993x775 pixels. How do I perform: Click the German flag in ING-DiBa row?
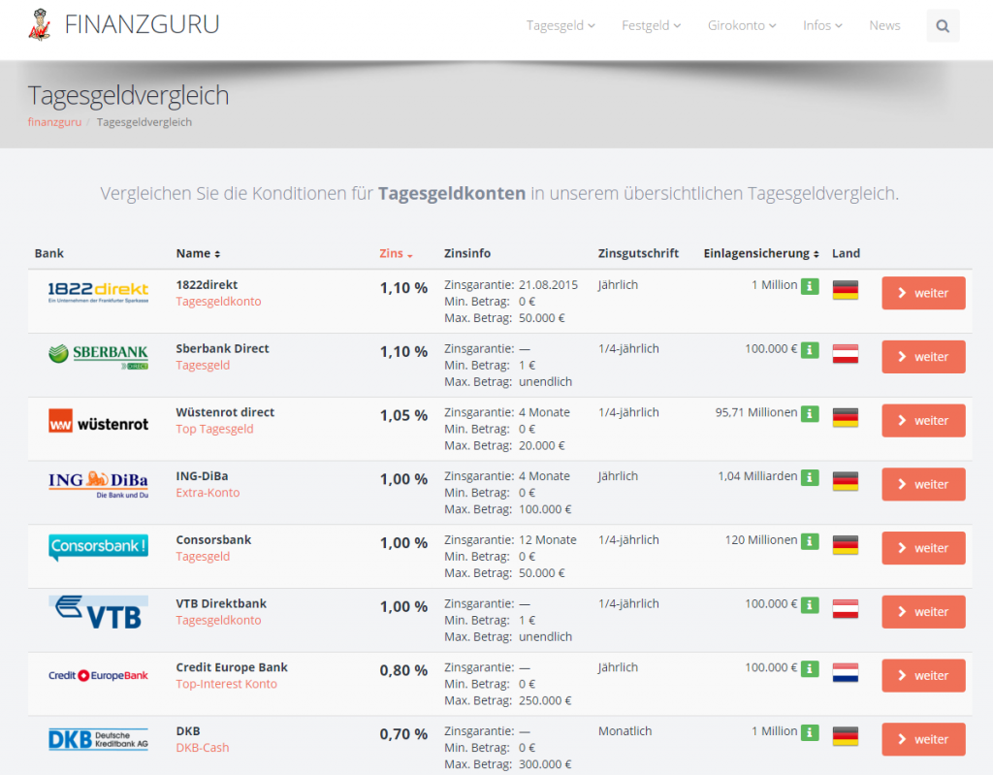(x=846, y=481)
